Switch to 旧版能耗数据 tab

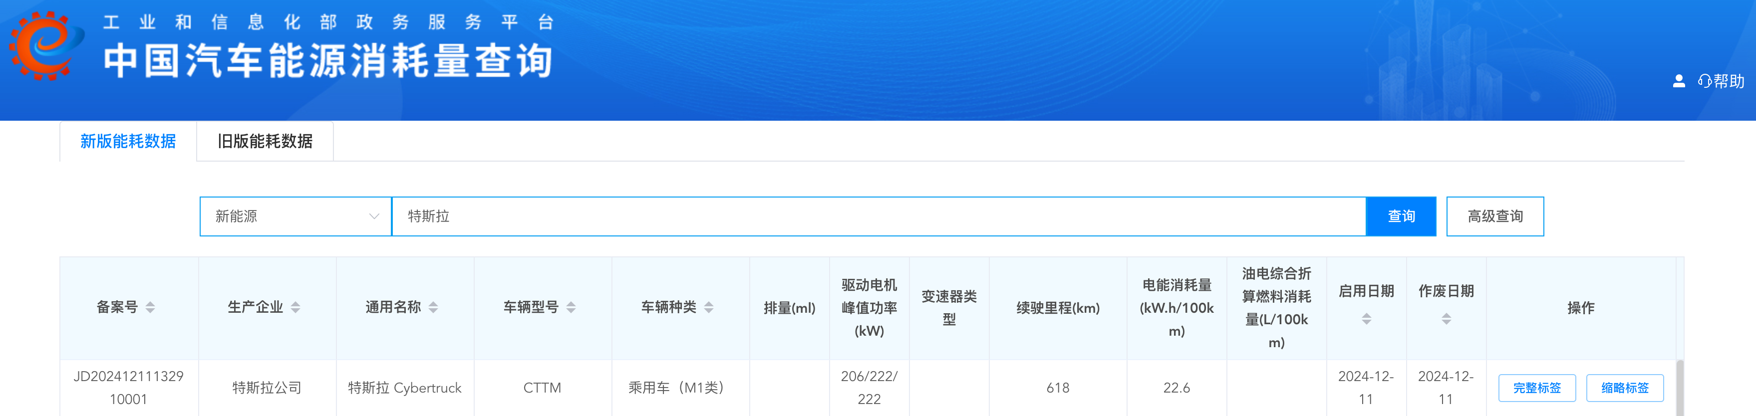265,142
